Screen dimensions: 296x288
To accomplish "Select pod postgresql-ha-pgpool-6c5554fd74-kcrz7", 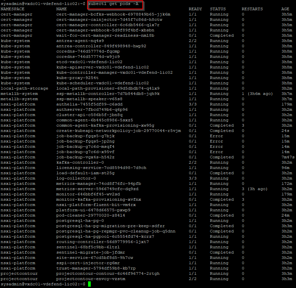I will tap(105, 236).
